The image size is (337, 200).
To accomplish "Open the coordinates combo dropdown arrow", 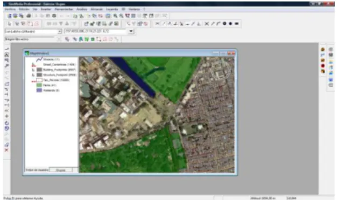I will (x=131, y=32).
